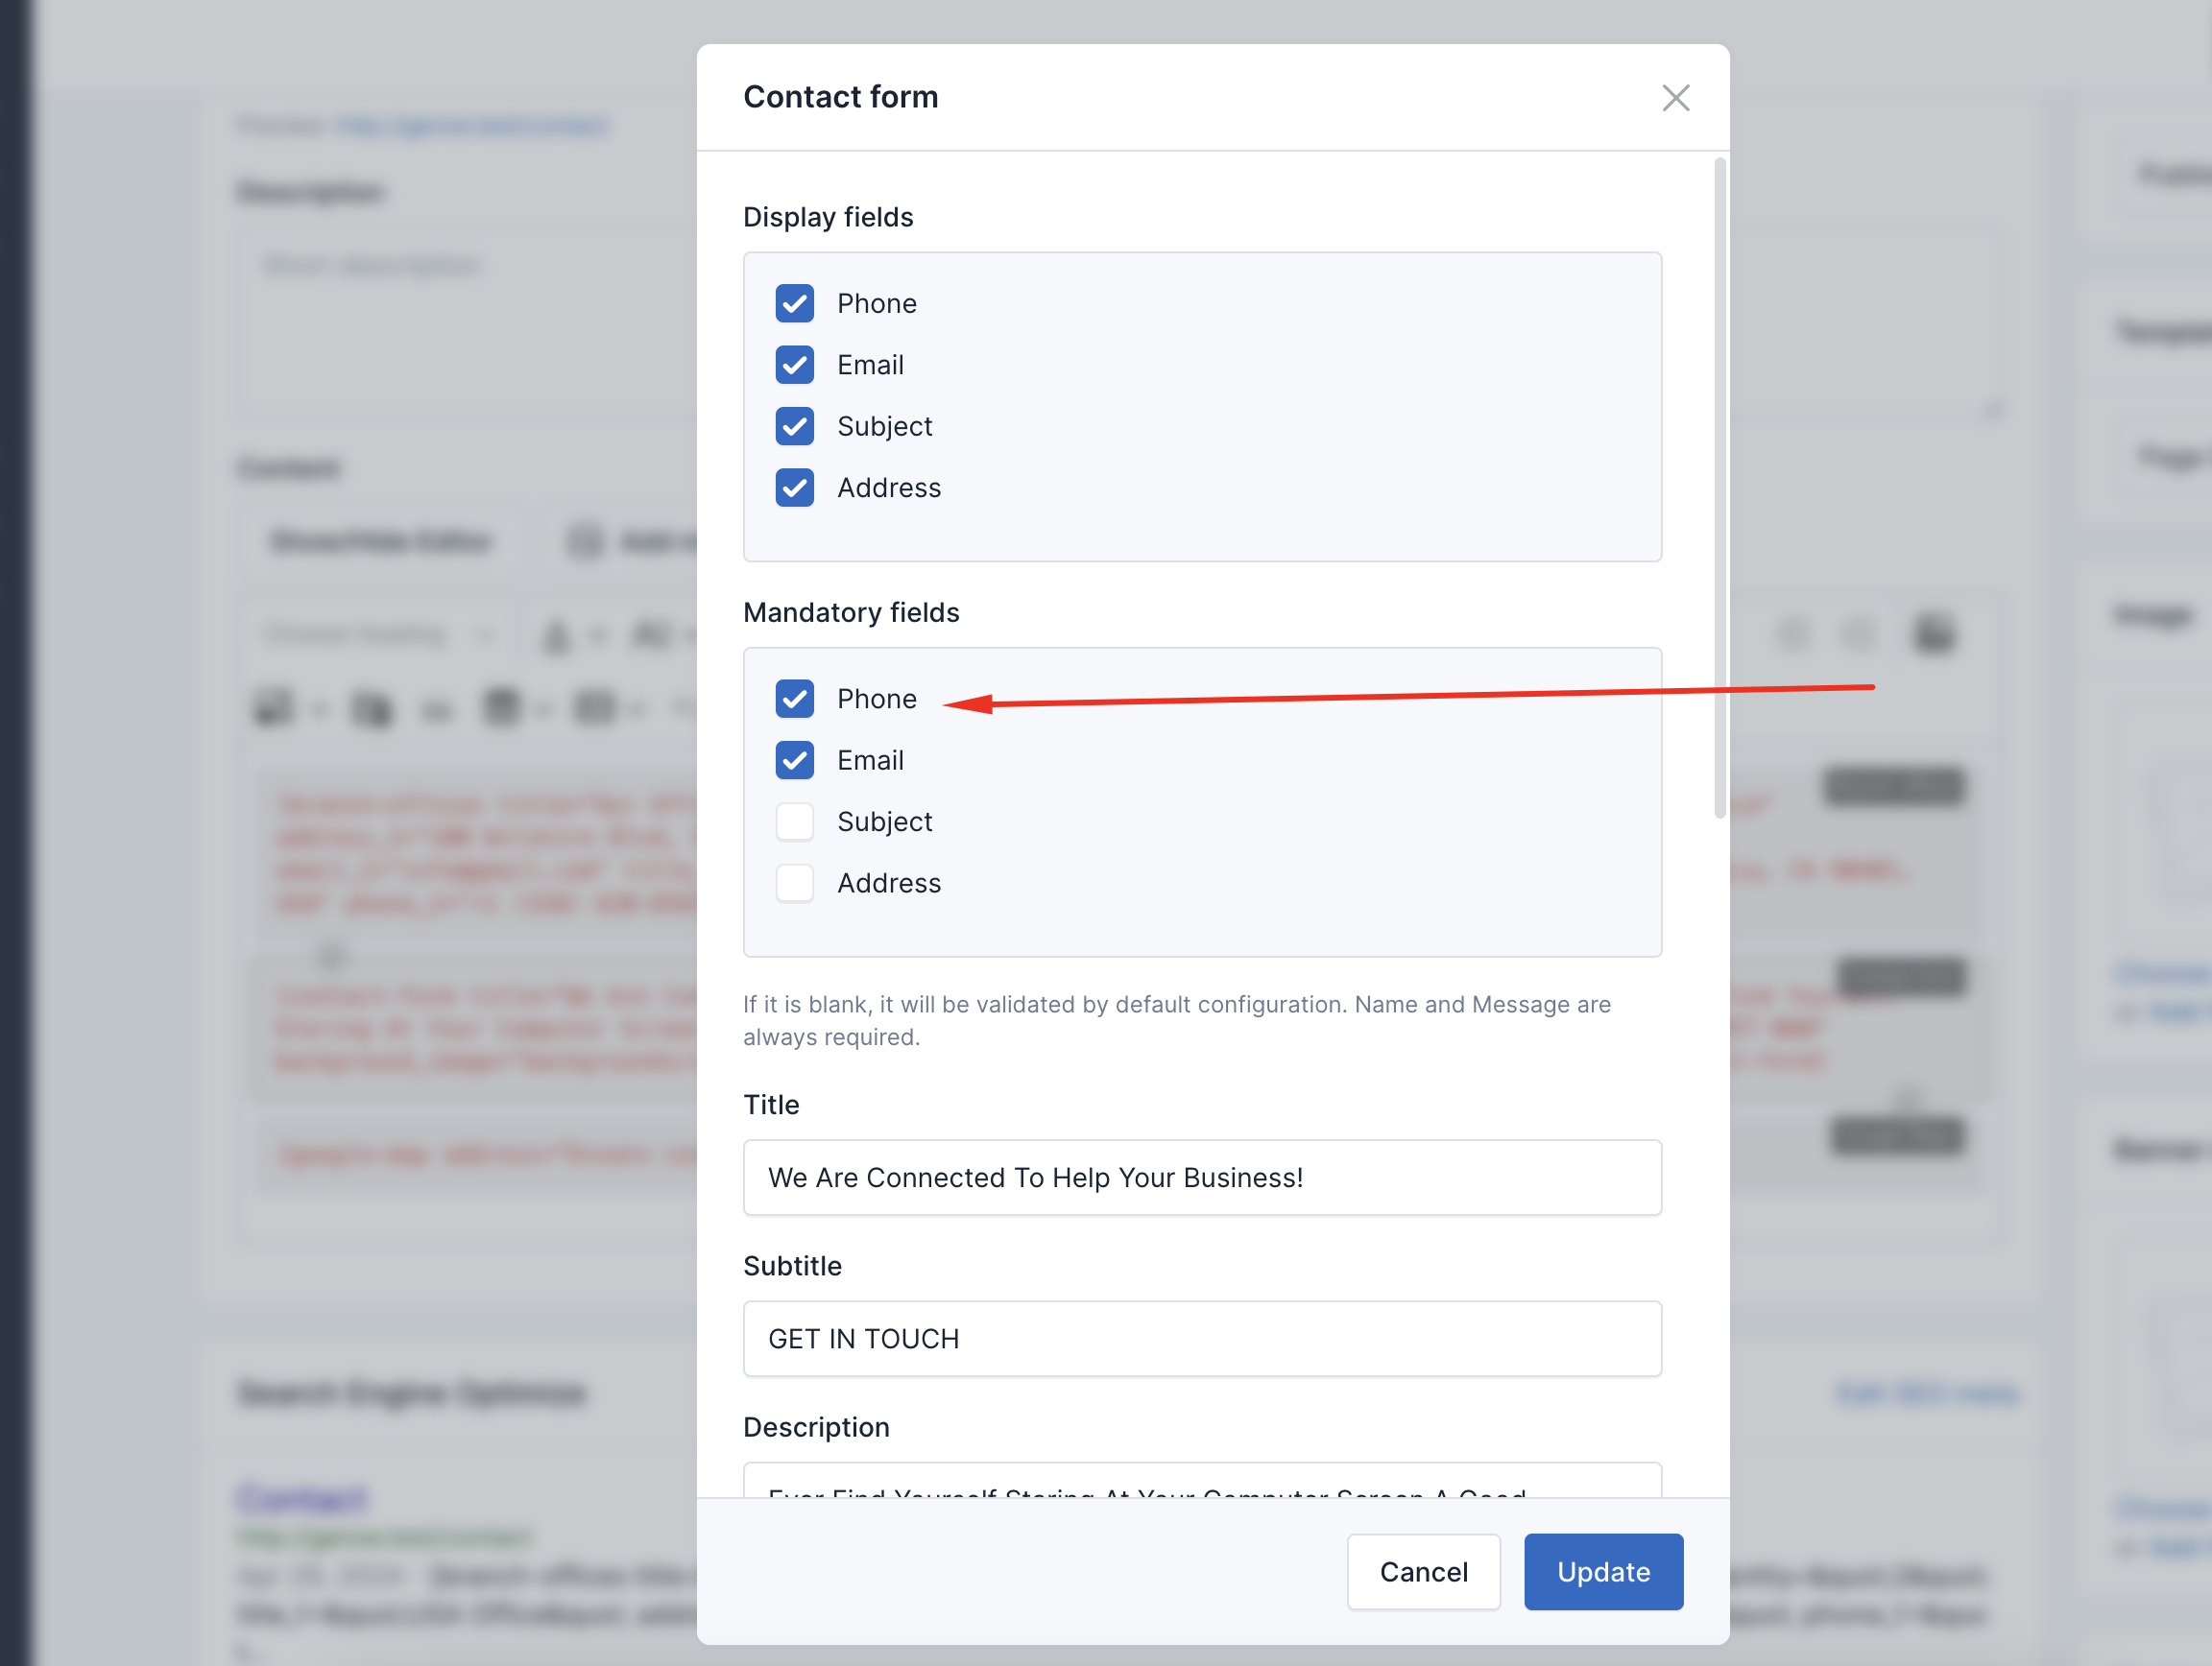Image resolution: width=2212 pixels, height=1666 pixels.
Task: Uncheck Address in Display fields
Action: click(x=794, y=488)
